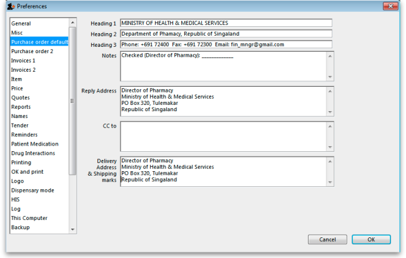Click the Heading 2 text field
Viewport: 406px width, 258px height.
tap(225, 34)
